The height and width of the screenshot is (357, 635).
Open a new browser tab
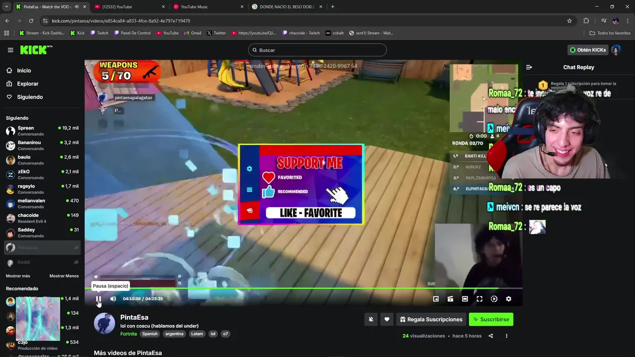click(x=332, y=7)
